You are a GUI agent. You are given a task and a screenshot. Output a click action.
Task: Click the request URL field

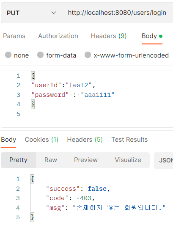[118, 13]
